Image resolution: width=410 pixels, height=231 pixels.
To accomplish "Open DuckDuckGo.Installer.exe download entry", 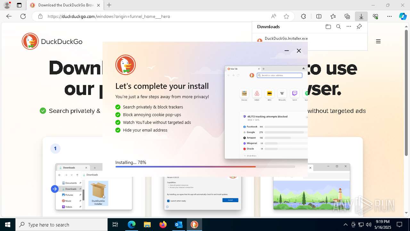I will coord(286,38).
